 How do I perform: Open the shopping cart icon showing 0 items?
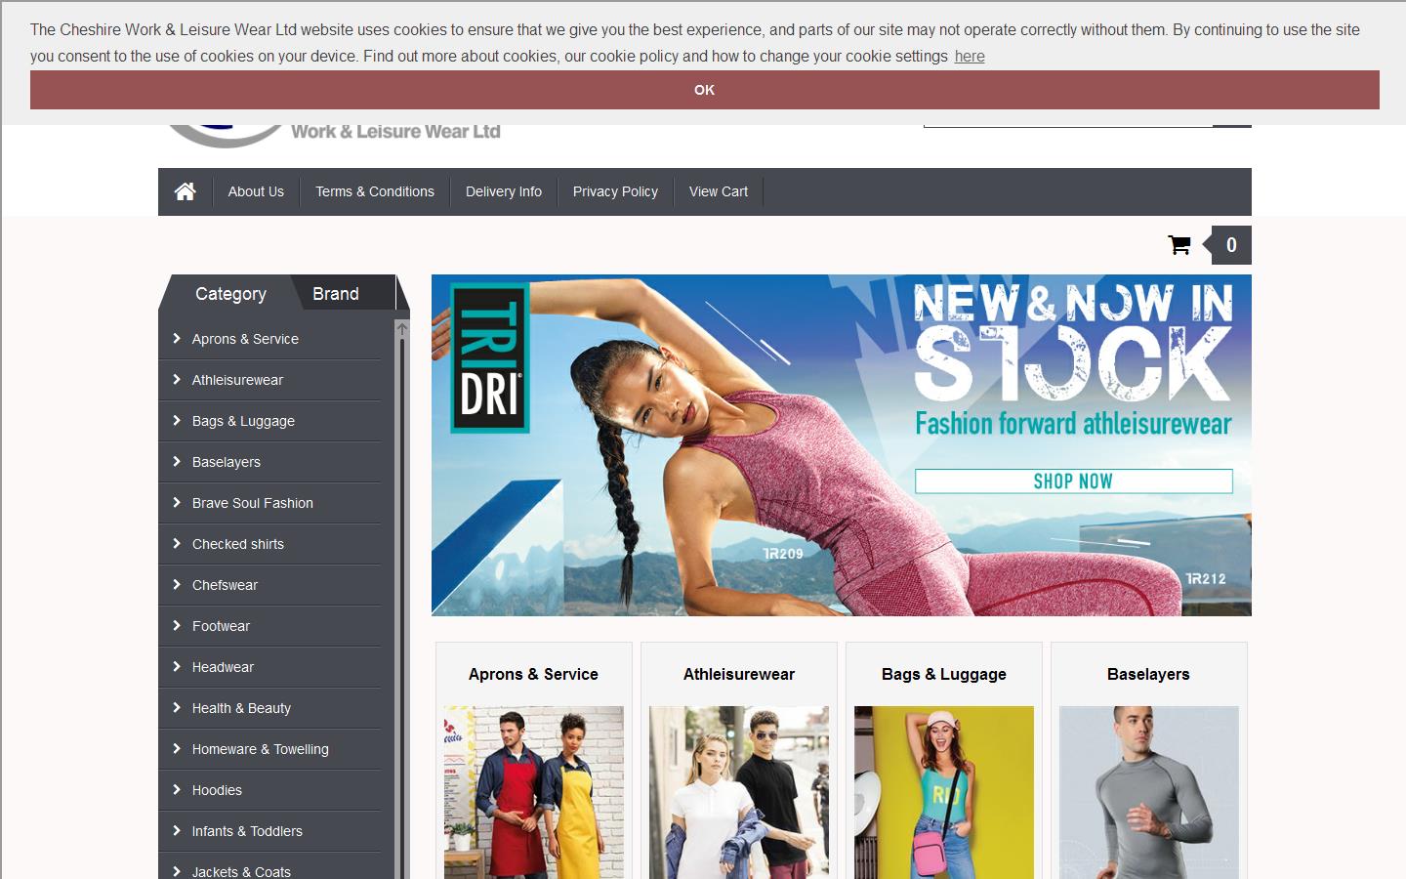(x=1179, y=245)
